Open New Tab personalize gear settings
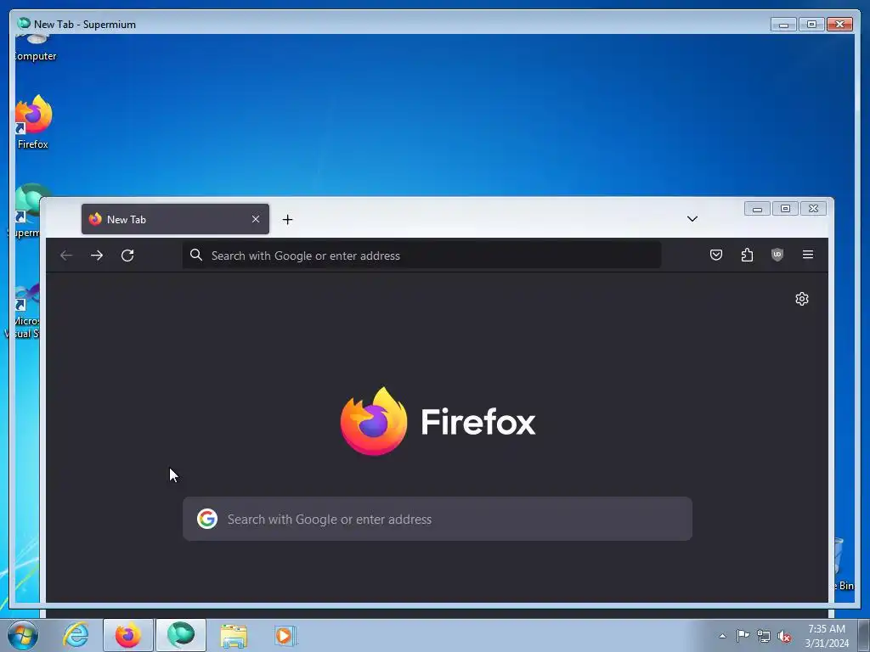 point(802,299)
